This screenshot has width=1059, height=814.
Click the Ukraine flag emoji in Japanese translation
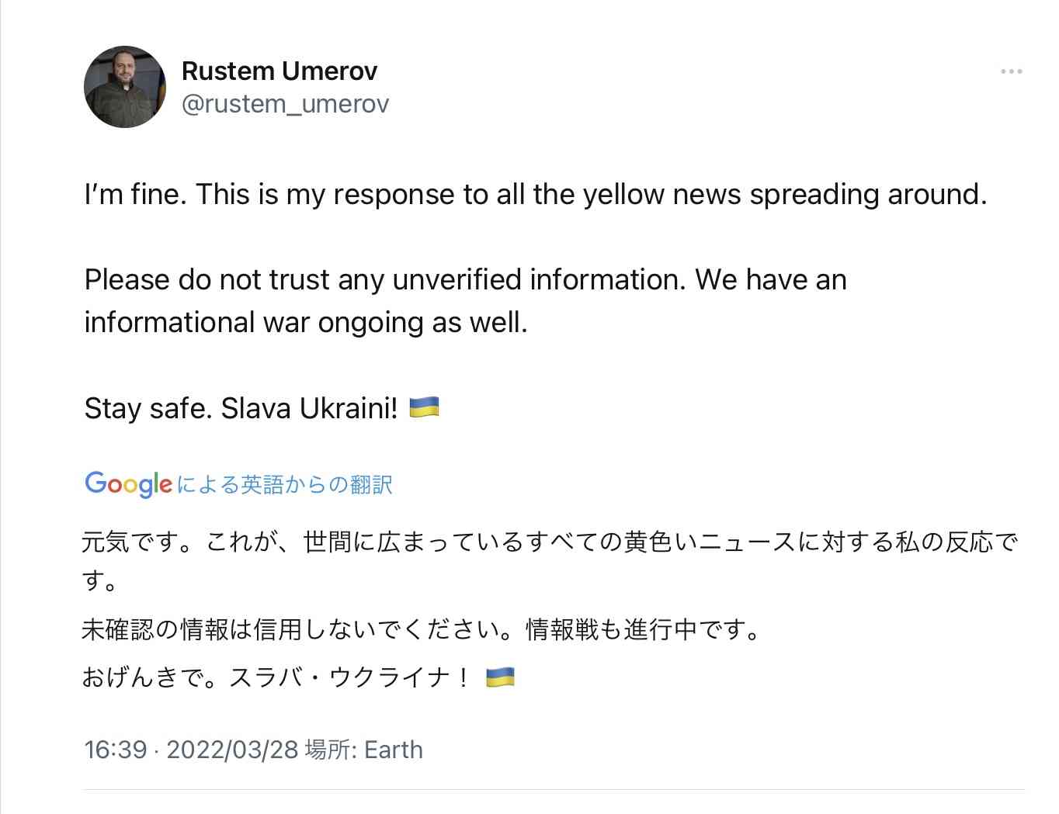pyautogui.click(x=500, y=677)
